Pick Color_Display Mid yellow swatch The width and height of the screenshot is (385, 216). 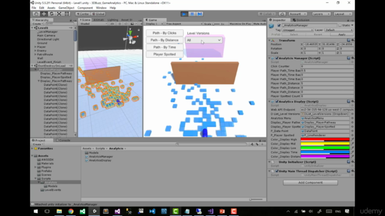[x=325, y=144]
